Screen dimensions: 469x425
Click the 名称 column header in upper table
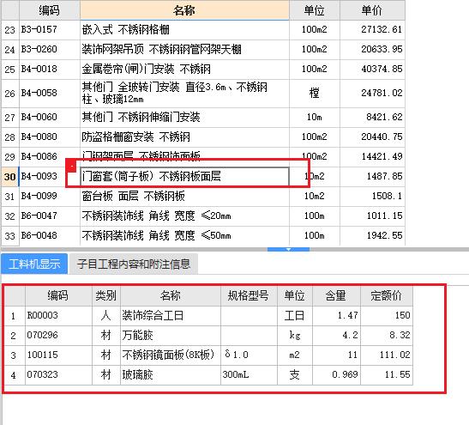(184, 10)
